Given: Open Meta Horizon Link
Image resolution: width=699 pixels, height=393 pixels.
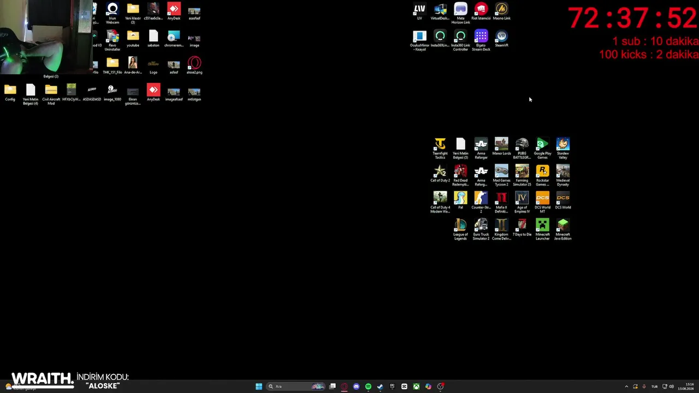Looking at the screenshot, I should (x=460, y=13).
